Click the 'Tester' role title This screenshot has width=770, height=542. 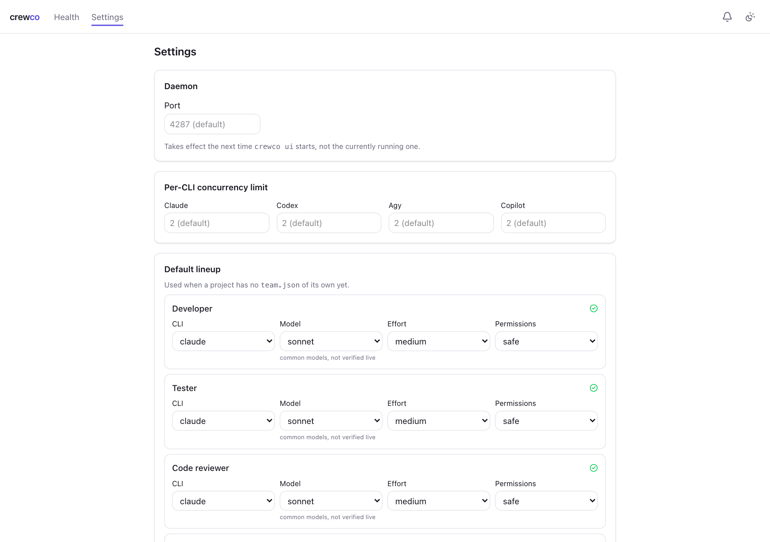pos(184,388)
